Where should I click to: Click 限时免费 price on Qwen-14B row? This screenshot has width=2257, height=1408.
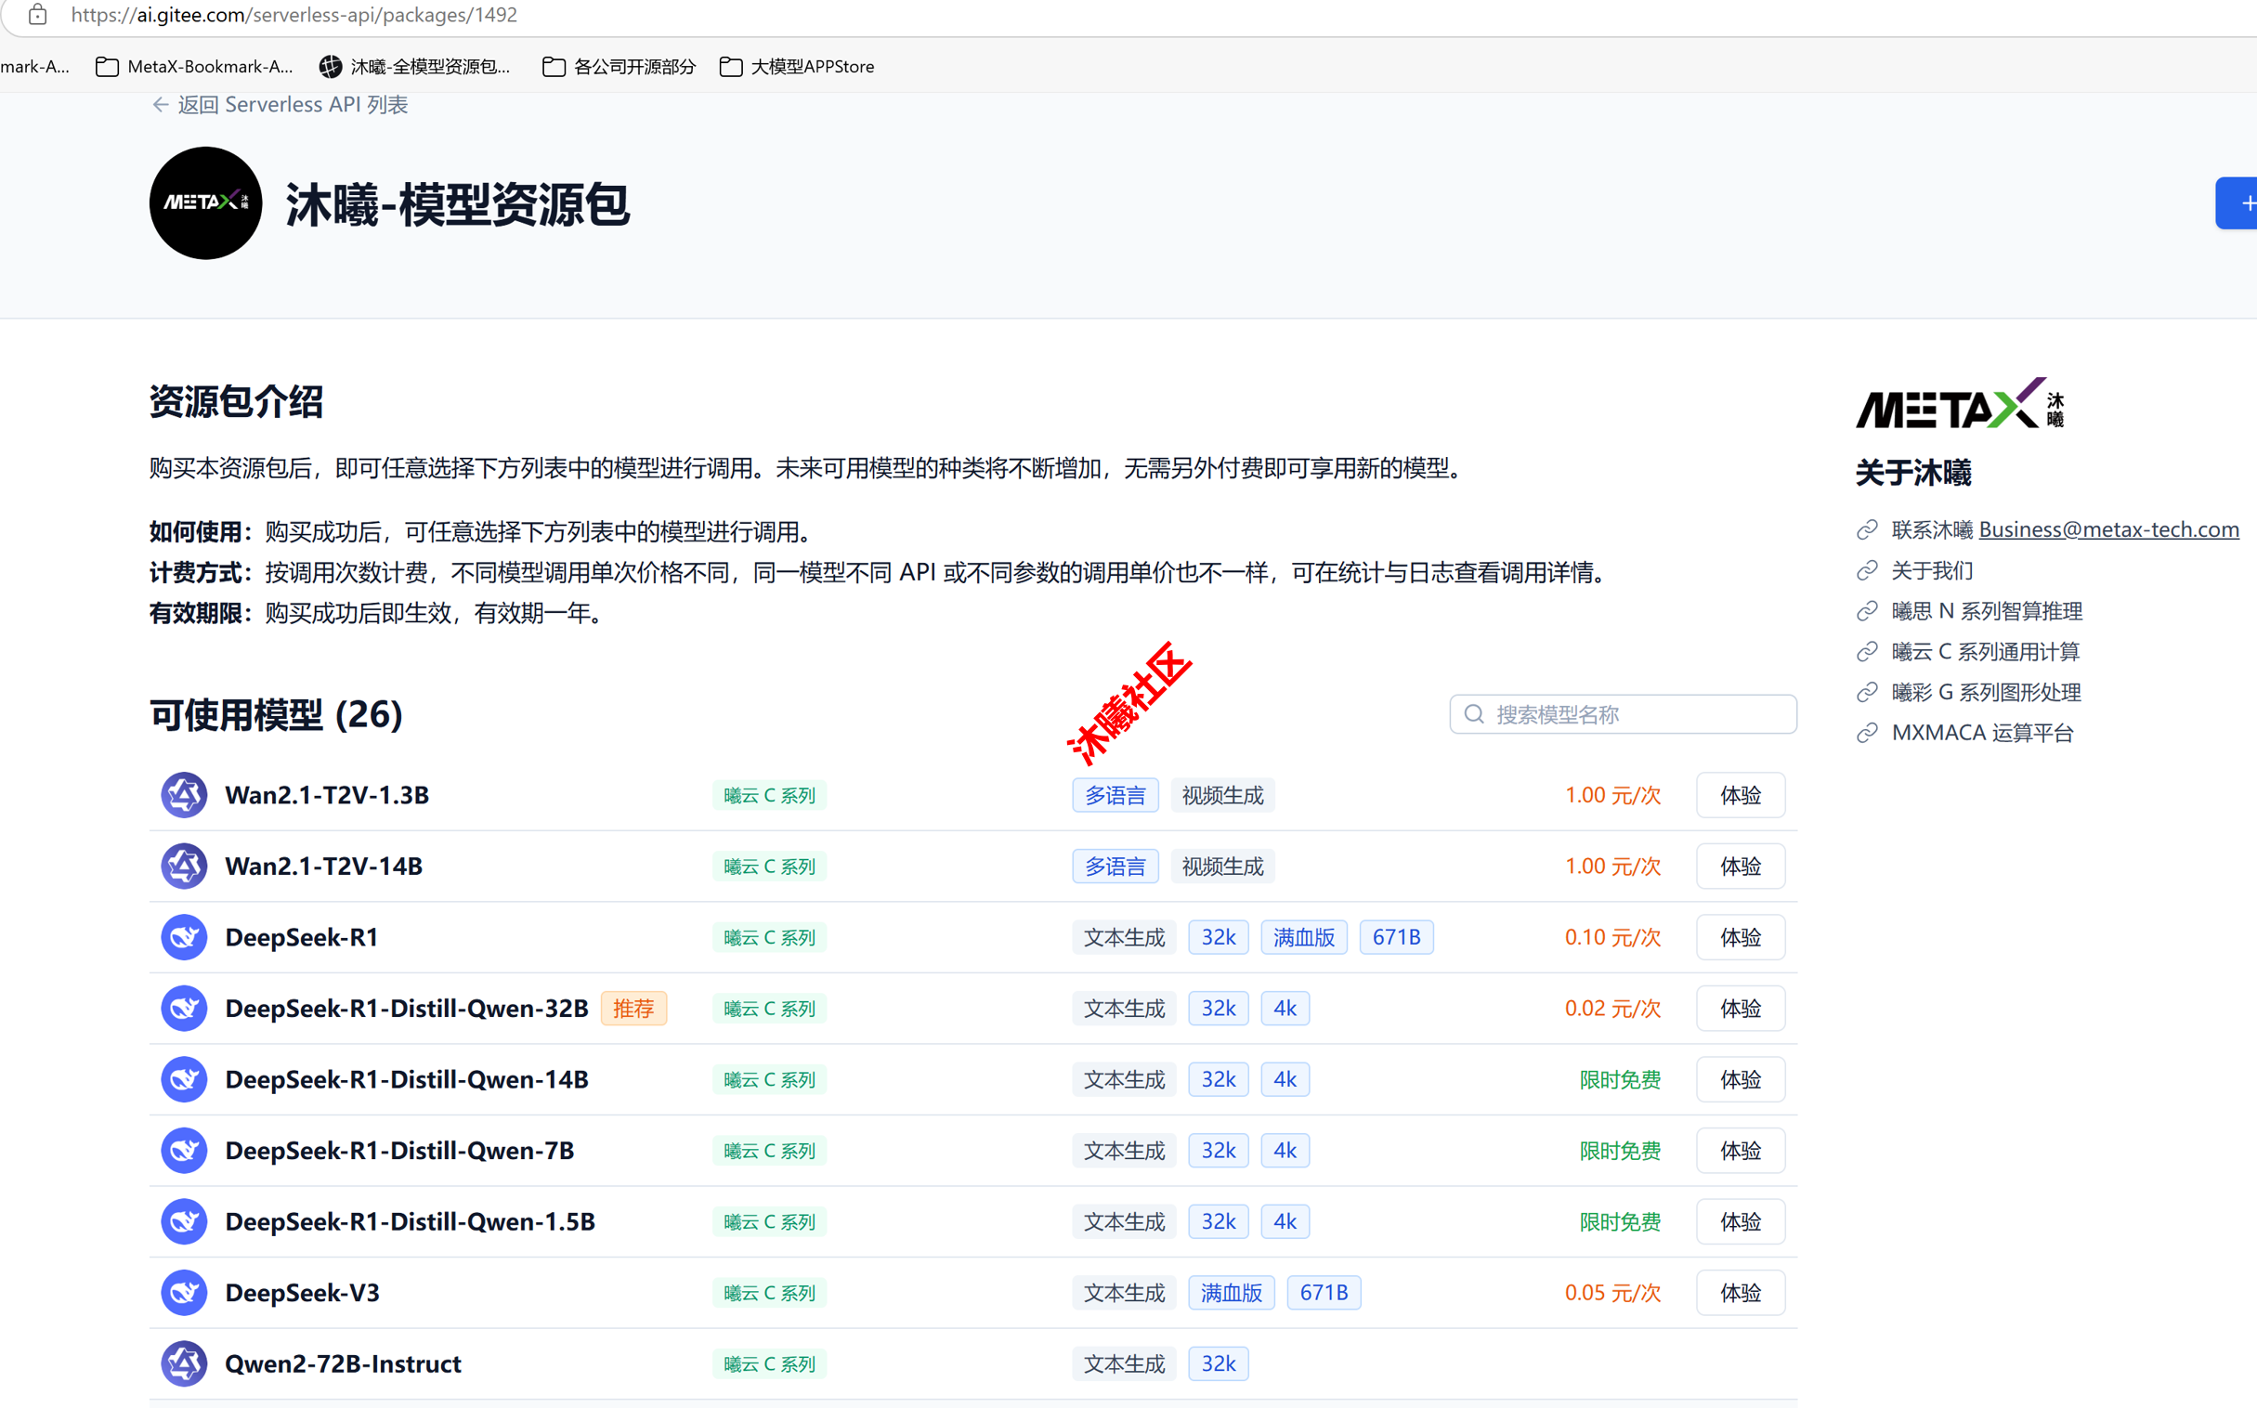coord(1620,1079)
